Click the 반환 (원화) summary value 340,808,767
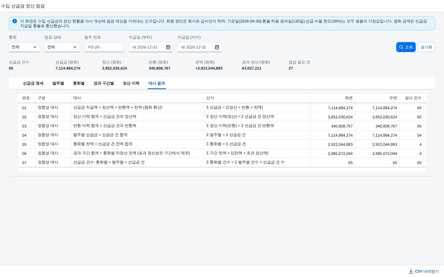Screen dimensions: 444x277 [x=160, y=68]
